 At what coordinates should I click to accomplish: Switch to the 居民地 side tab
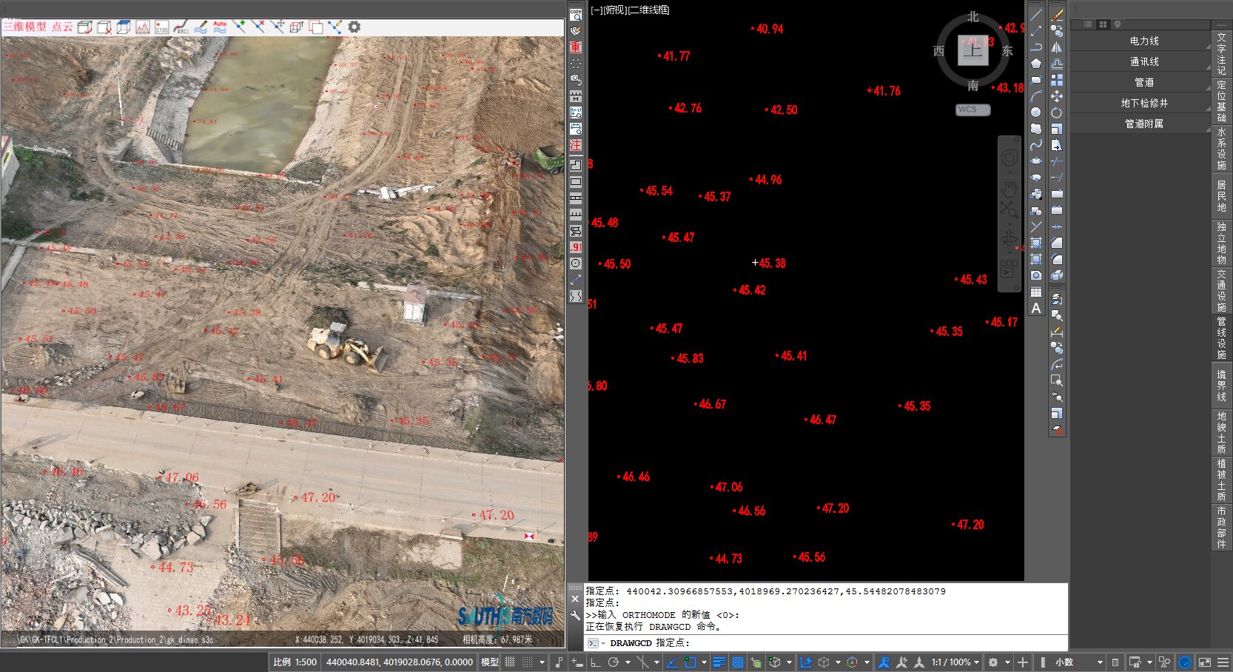coord(1221,196)
